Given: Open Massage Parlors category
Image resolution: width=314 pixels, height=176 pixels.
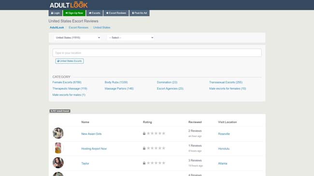Looking at the screenshot, I should pos(119,88).
